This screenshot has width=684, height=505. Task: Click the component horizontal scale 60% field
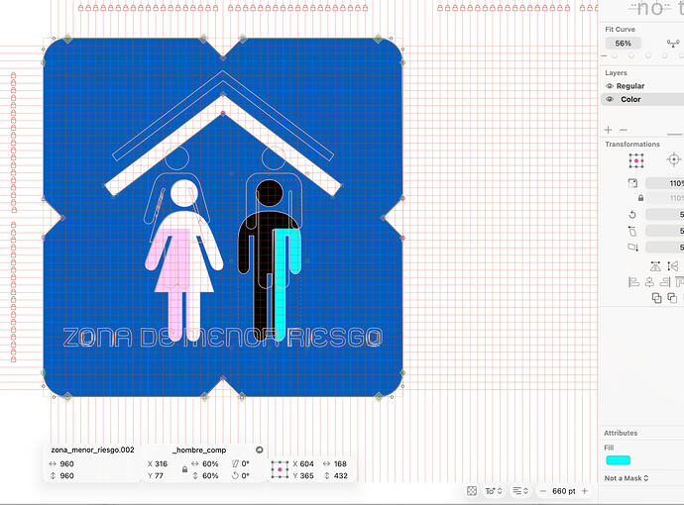[210, 463]
